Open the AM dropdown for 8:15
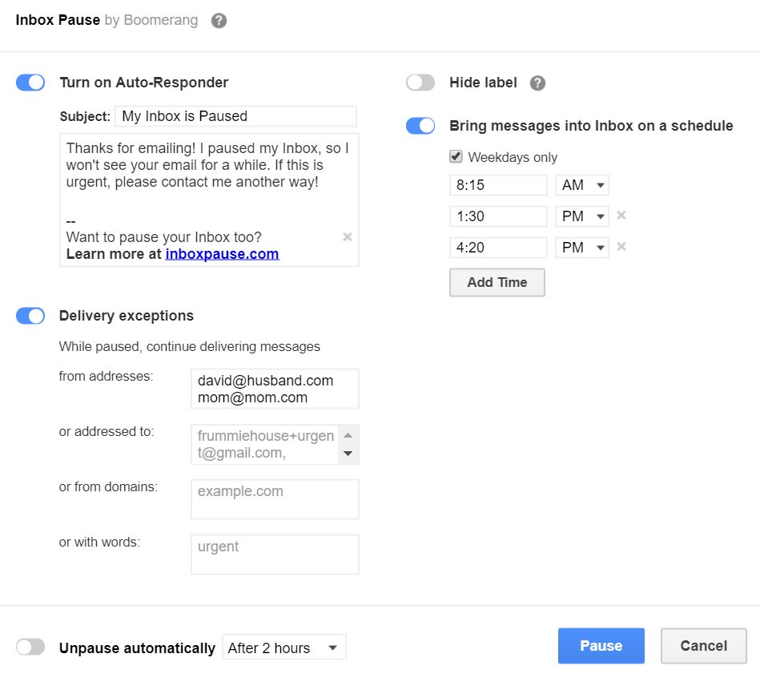Viewport: 760px width, 682px height. point(582,185)
